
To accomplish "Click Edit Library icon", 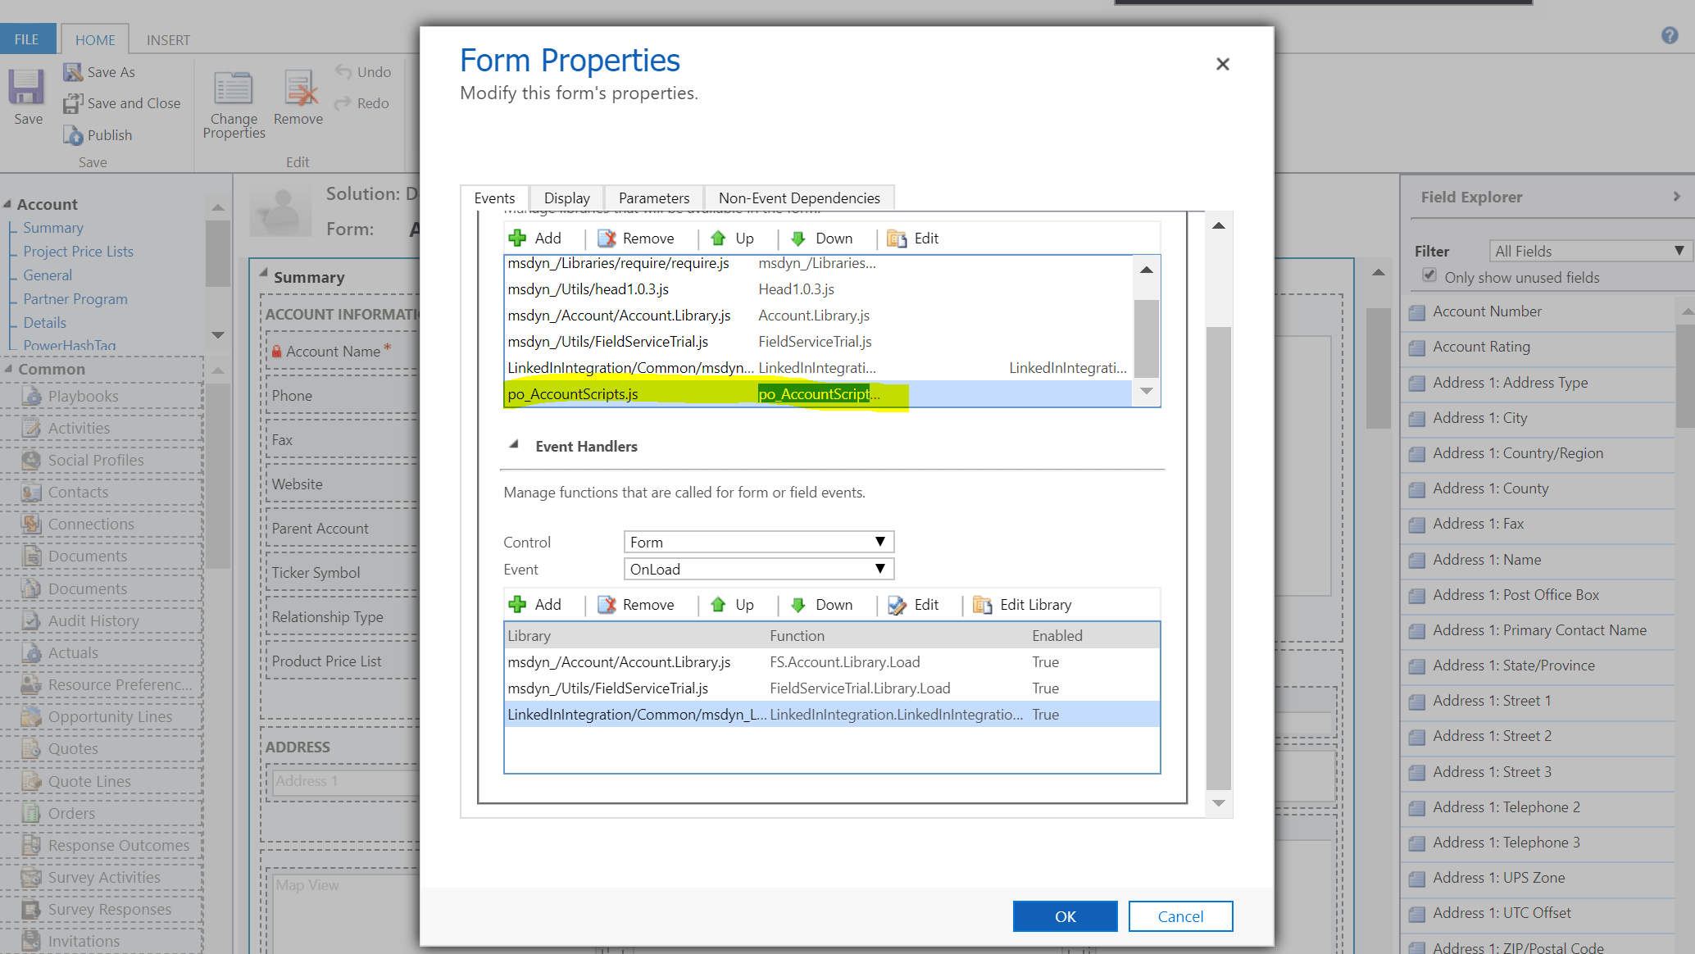I will tap(982, 605).
